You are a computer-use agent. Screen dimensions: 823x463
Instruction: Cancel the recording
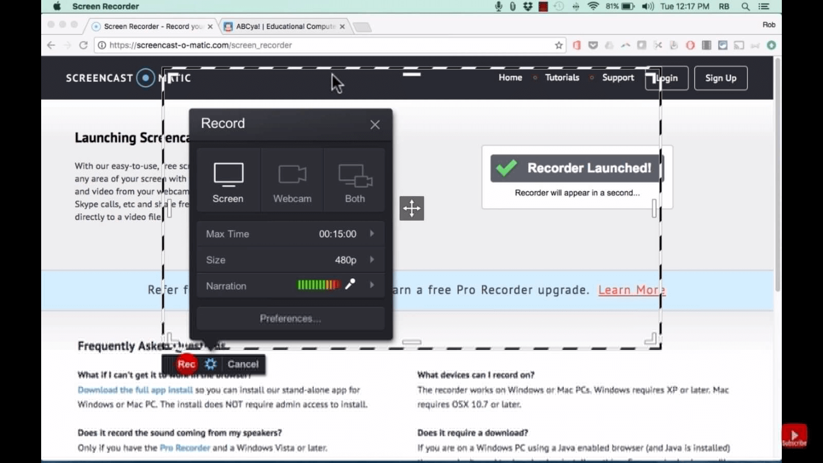click(243, 364)
